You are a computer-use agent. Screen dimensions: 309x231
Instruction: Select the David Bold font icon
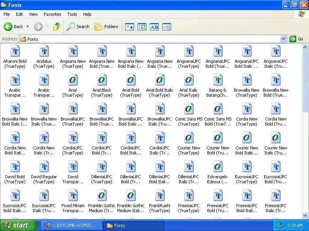[15, 167]
